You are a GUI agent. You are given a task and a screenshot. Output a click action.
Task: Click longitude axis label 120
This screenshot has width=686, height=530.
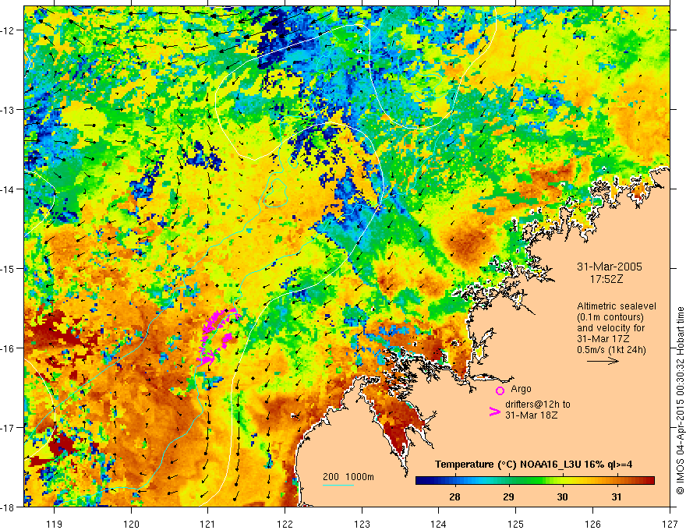point(131,524)
